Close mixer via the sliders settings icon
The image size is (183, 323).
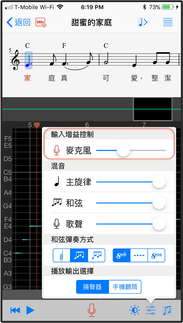[x=151, y=310]
